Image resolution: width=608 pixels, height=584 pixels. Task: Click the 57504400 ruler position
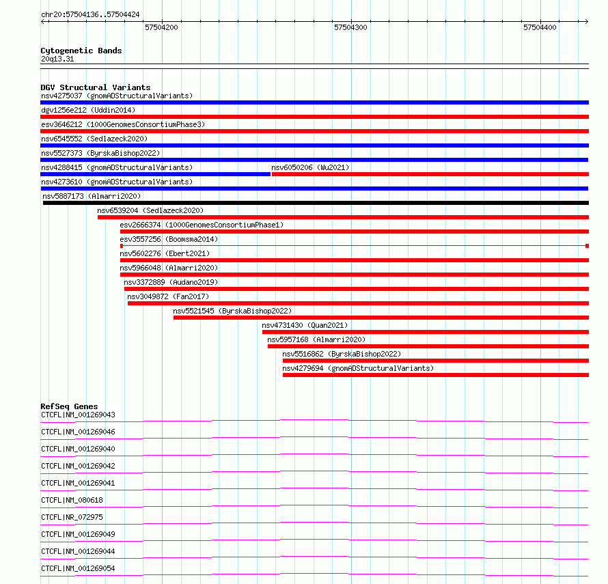point(540,27)
